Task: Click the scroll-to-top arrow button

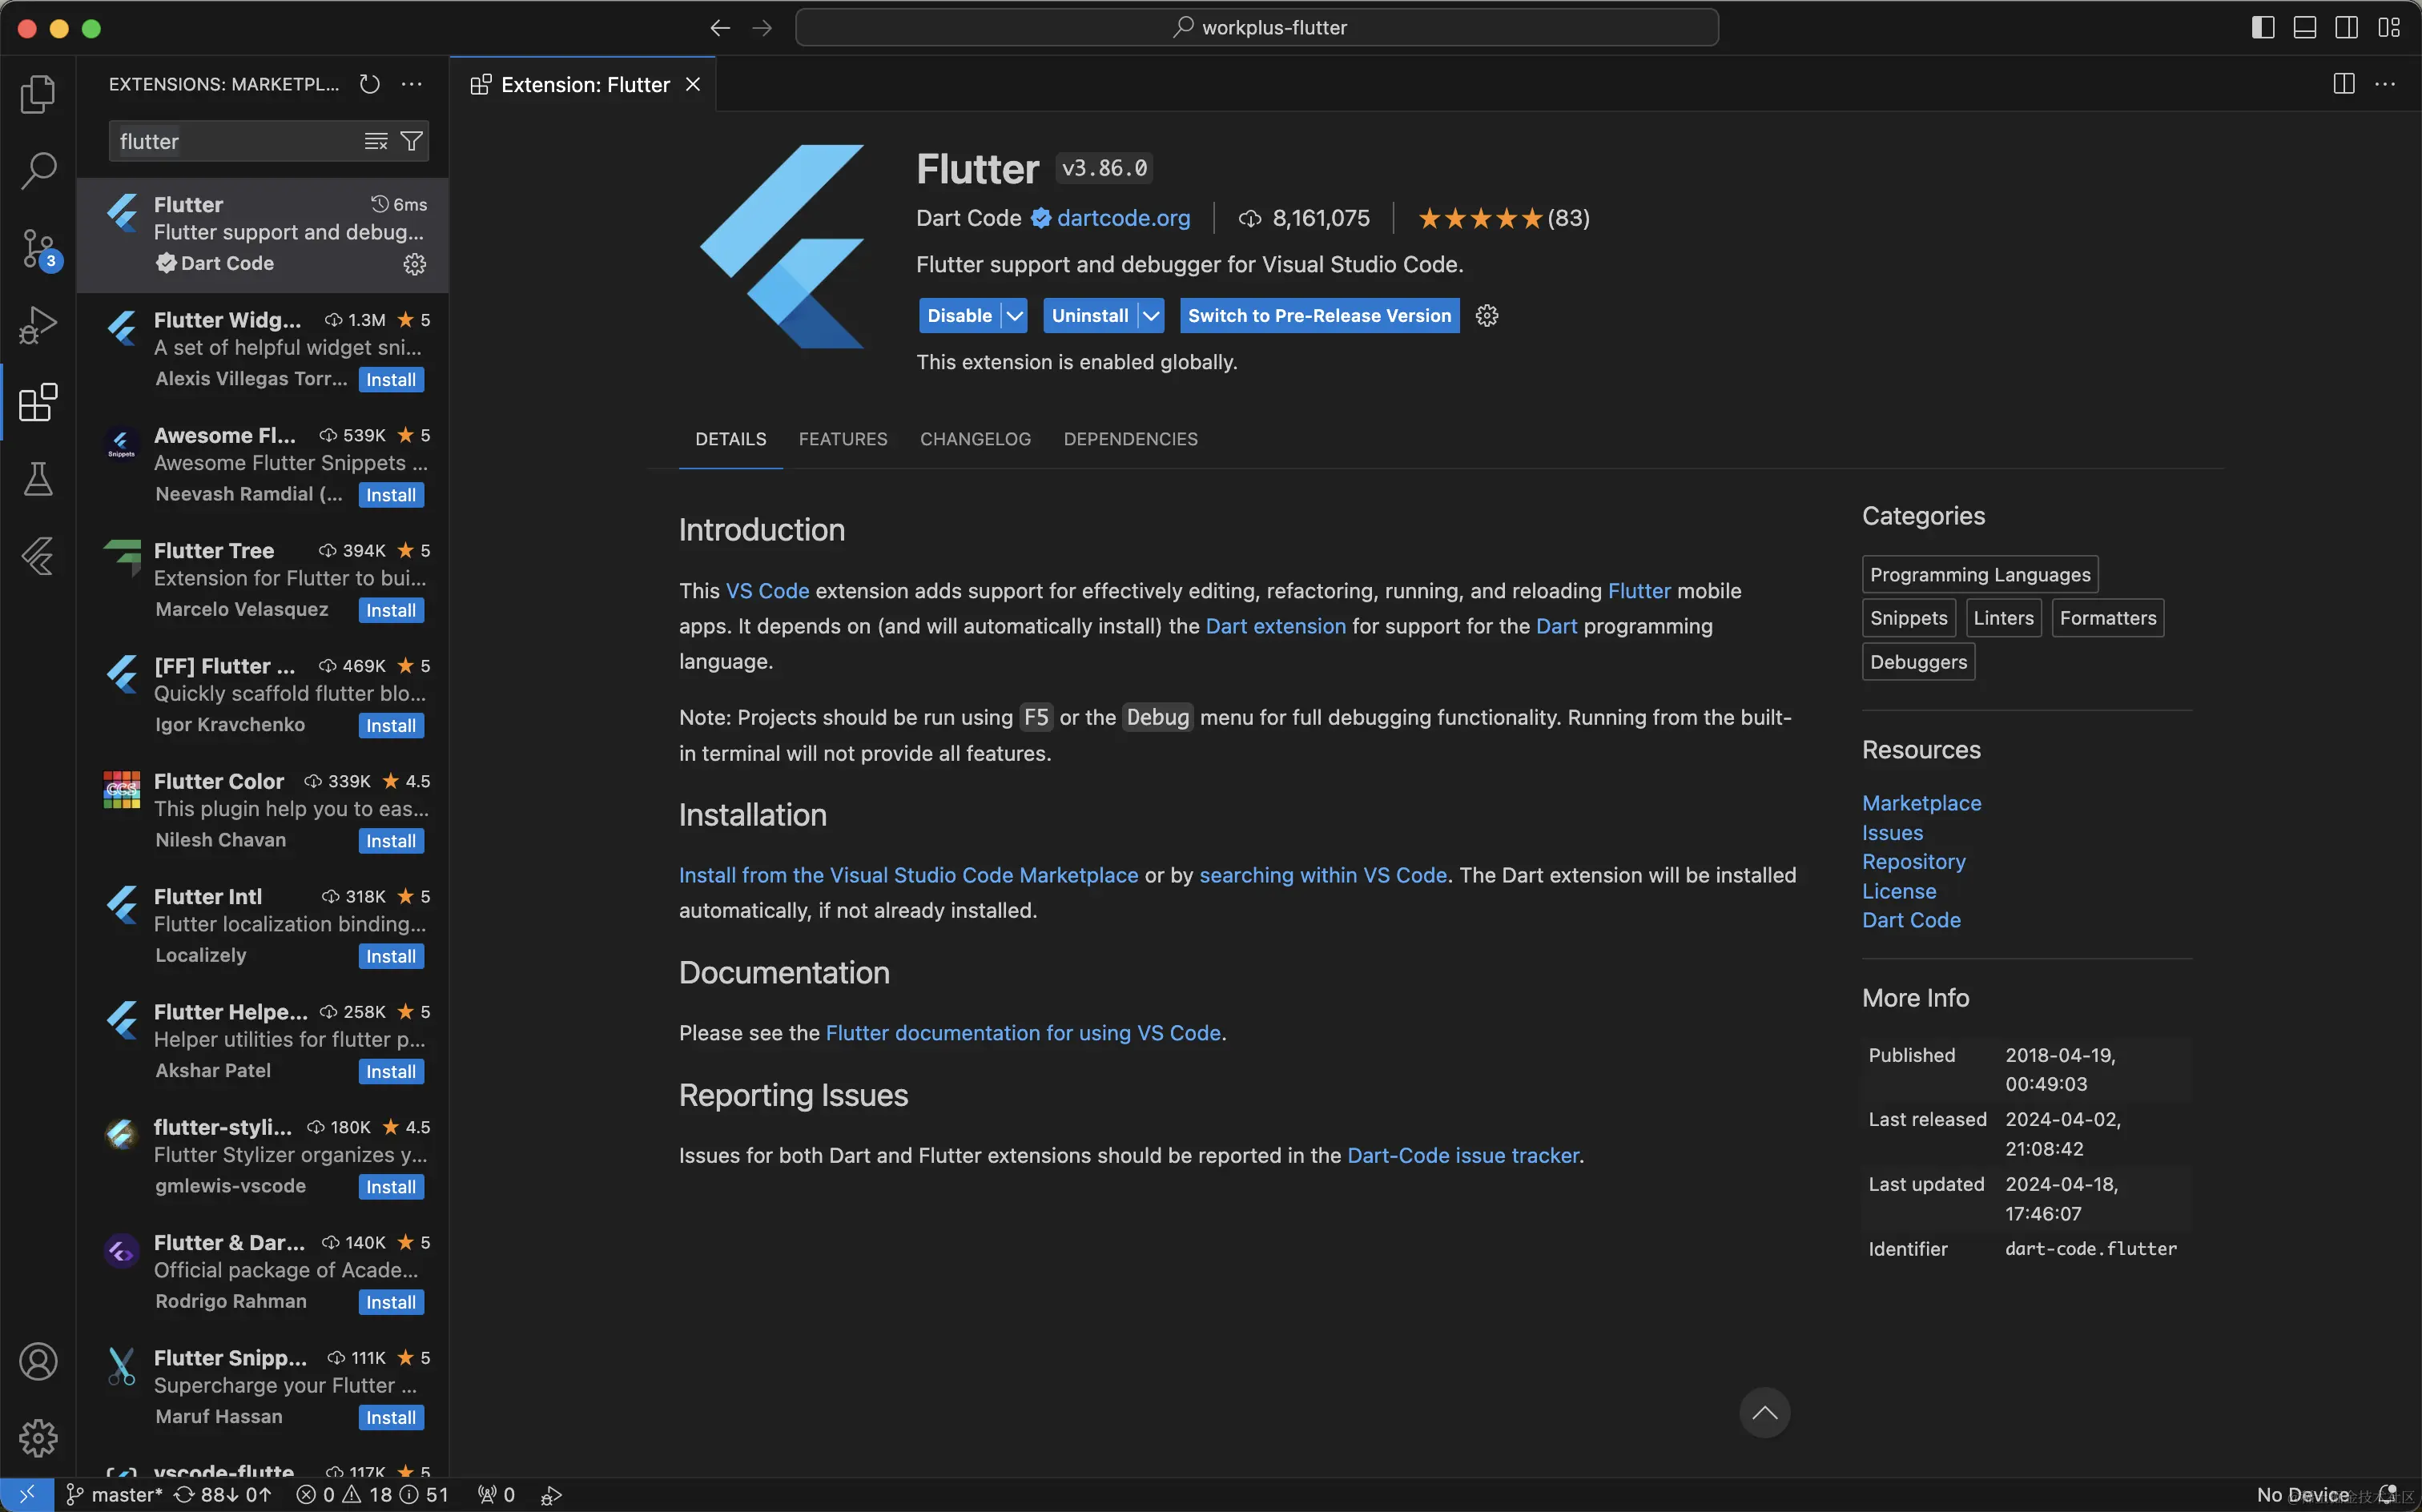Action: point(1764,1412)
